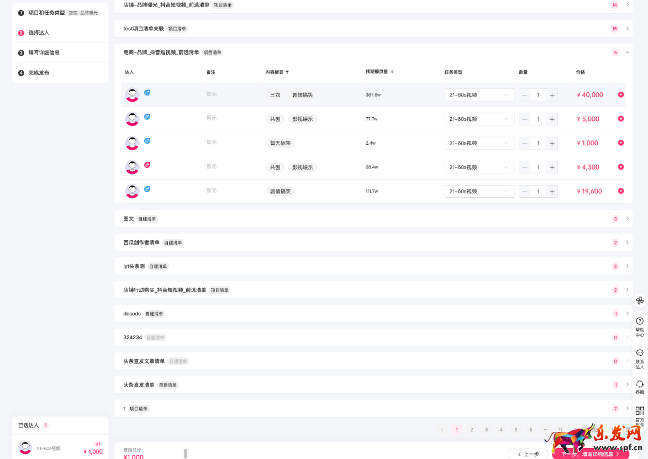Click the 联系达人 chat icon
The width and height of the screenshot is (648, 459).
[x=640, y=352]
